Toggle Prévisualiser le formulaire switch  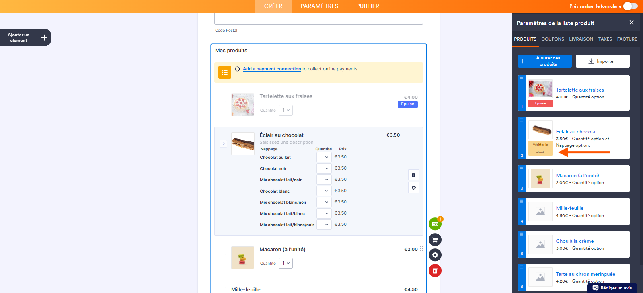click(630, 6)
